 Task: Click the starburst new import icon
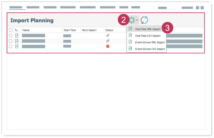(x=132, y=20)
